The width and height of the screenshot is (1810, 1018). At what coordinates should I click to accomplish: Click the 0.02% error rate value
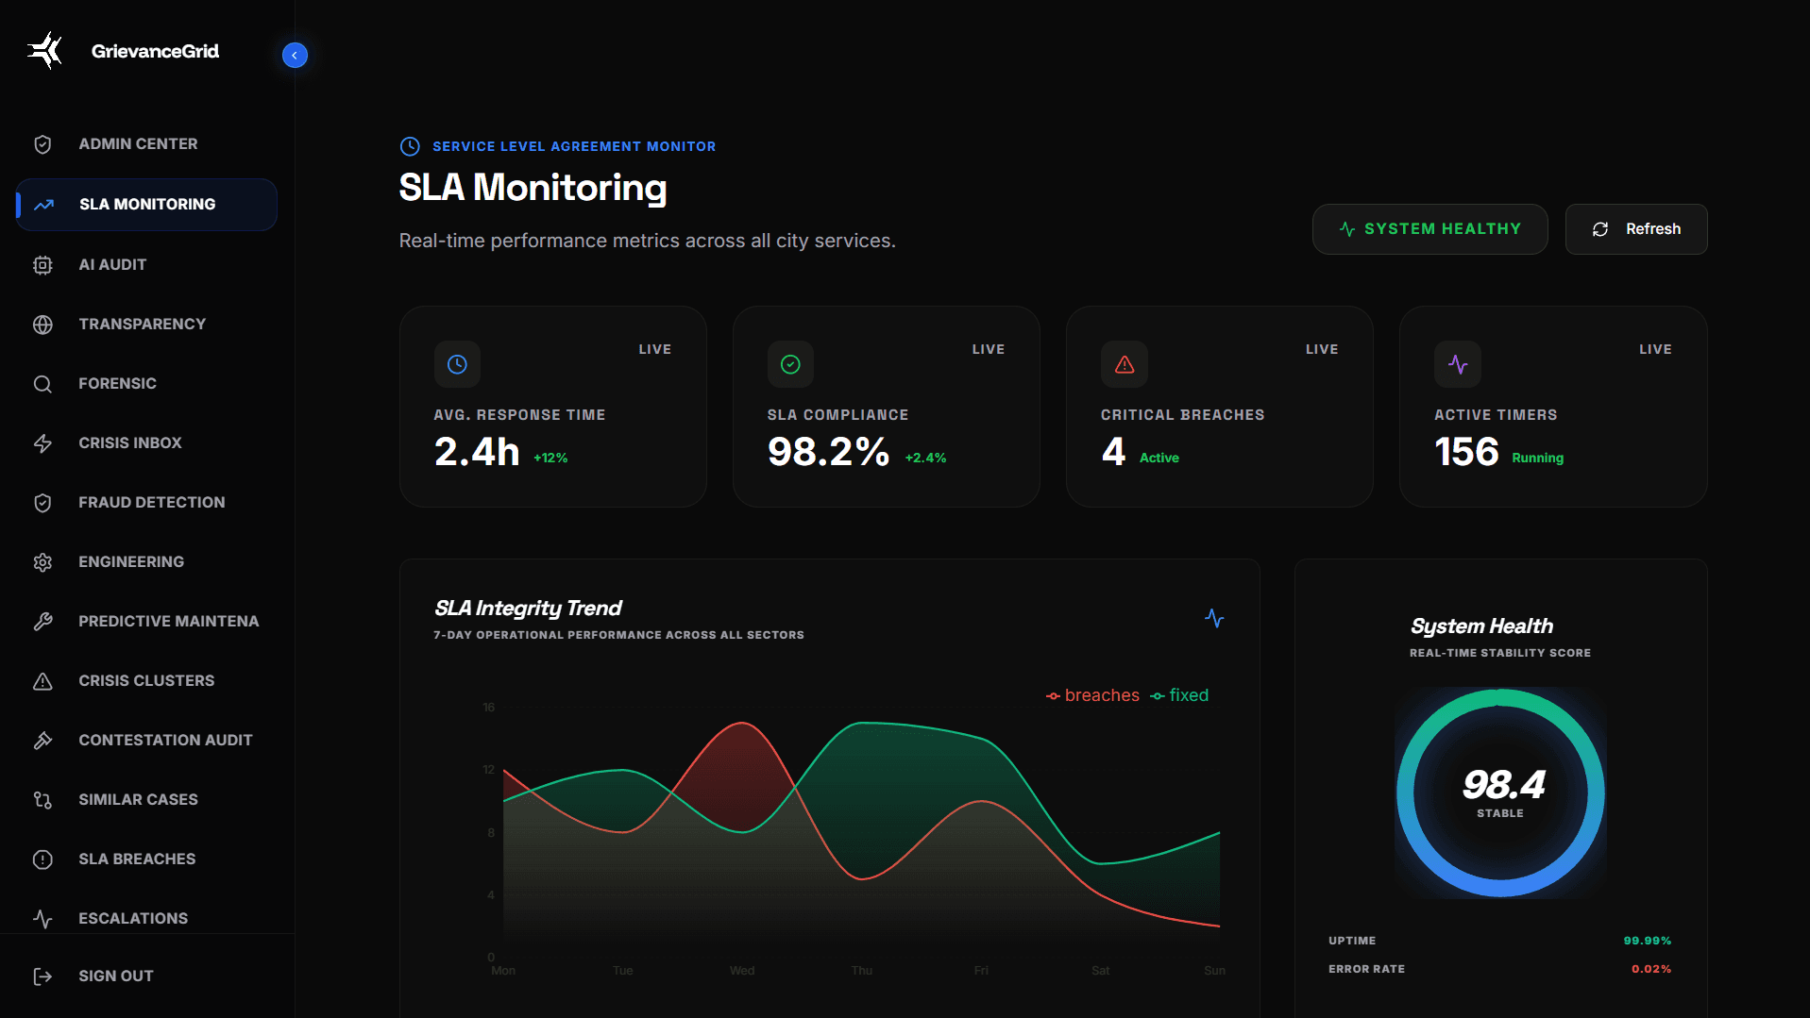point(1650,969)
